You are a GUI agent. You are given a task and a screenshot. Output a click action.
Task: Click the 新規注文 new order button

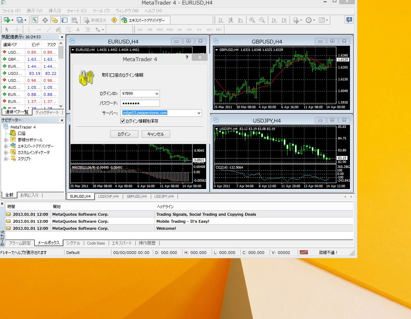95,20
